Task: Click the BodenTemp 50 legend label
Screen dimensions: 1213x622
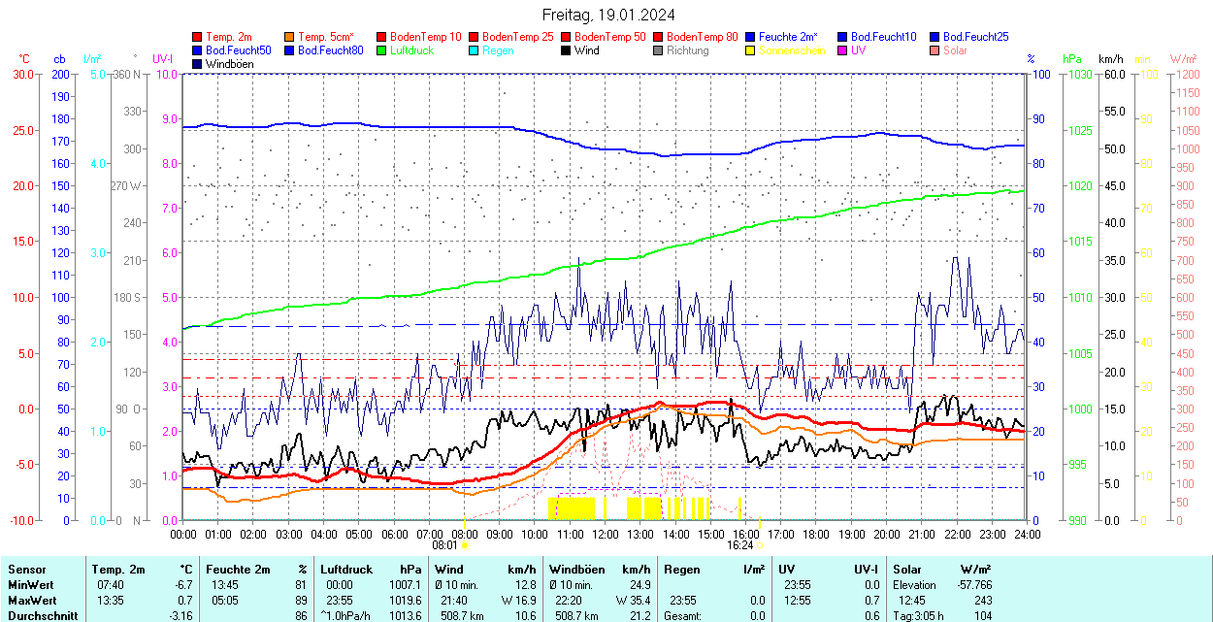Action: [x=609, y=37]
